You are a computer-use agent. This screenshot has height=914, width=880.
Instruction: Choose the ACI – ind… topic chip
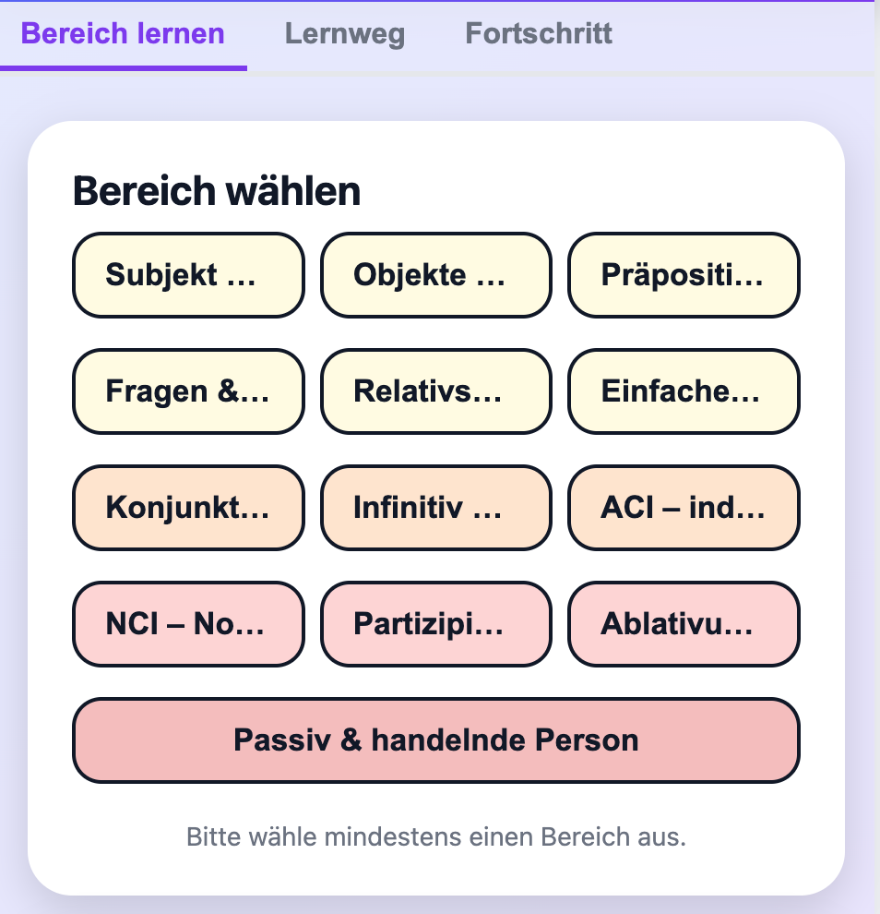point(684,508)
